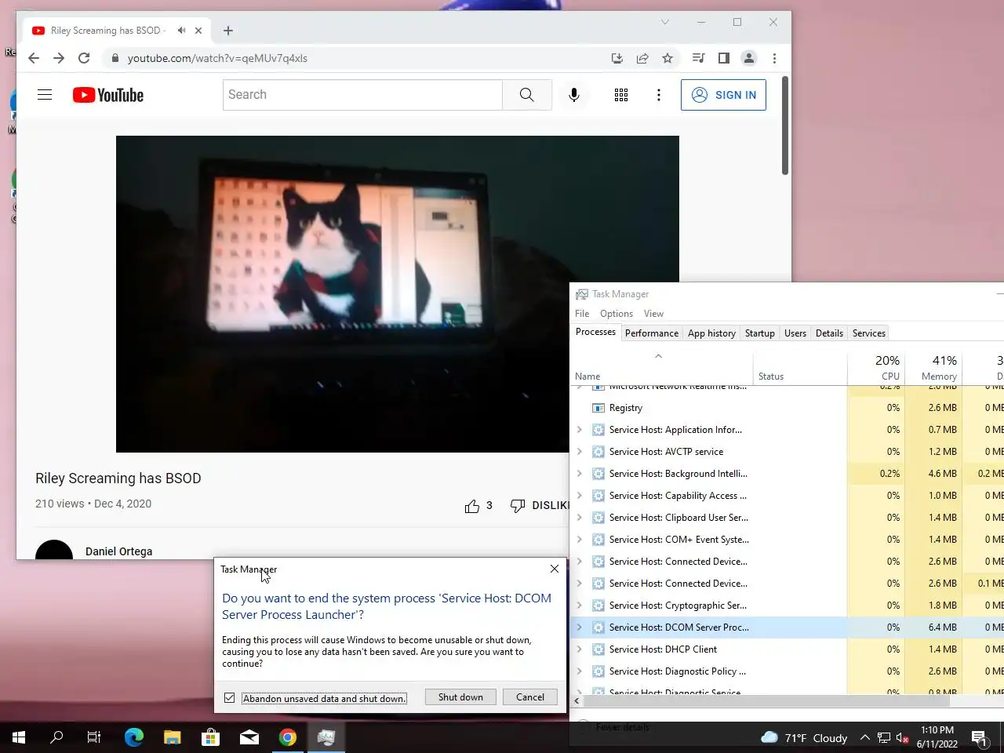Expand Service Host: COM+ Event Syste... row
The image size is (1004, 753).
click(580, 540)
